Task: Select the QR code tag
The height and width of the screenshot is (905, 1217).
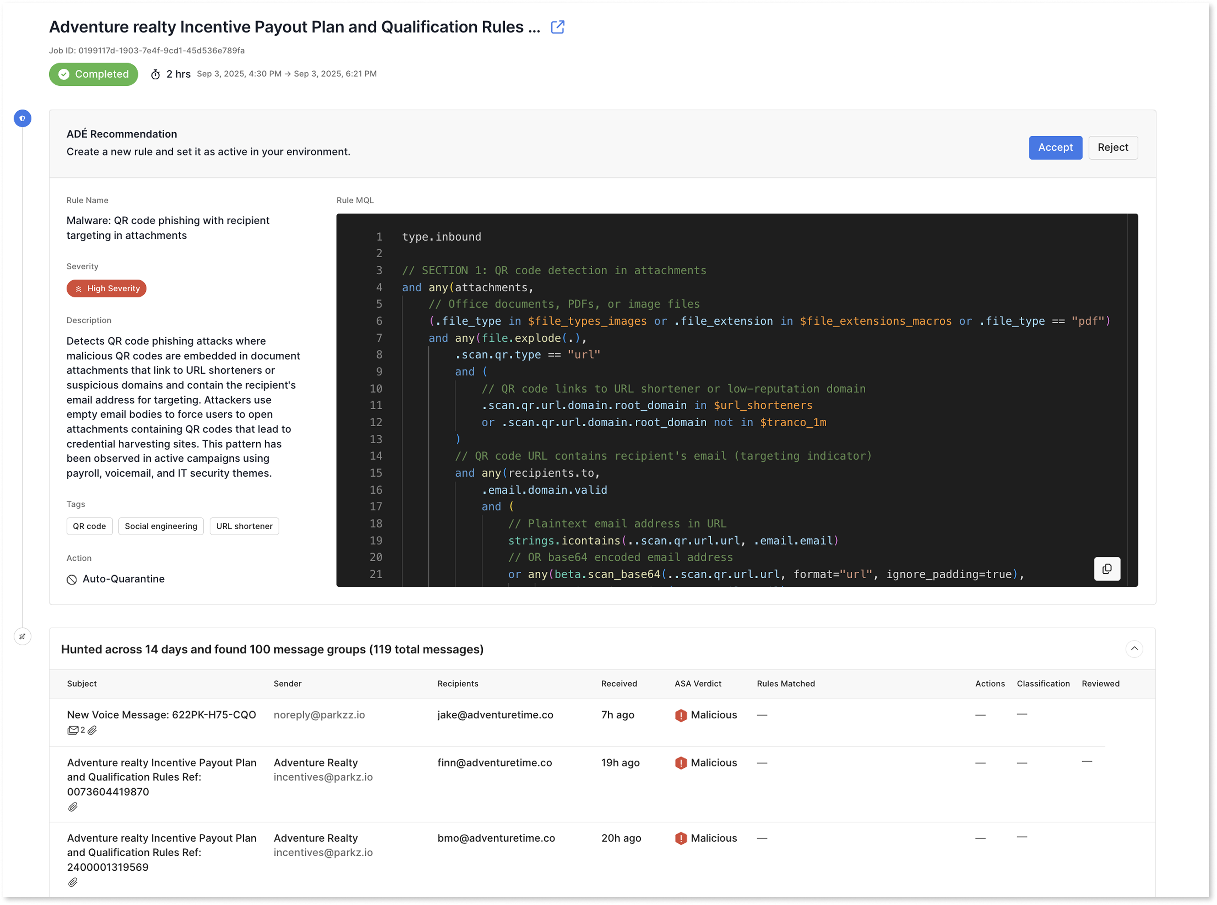Action: [x=89, y=526]
